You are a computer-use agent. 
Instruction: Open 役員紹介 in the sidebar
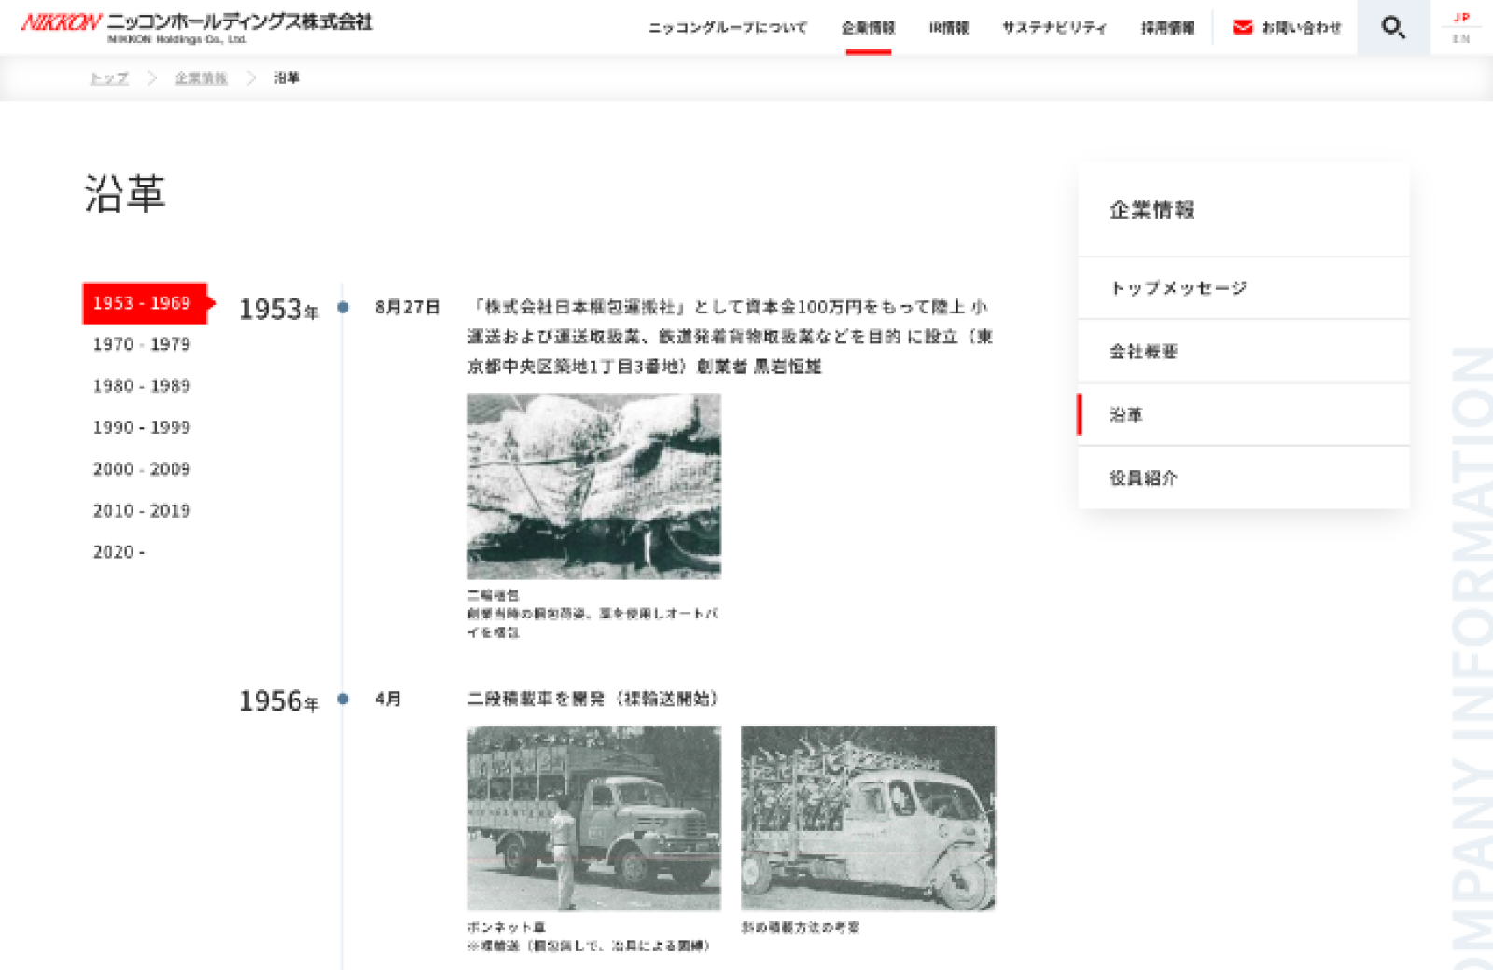[x=1144, y=478]
